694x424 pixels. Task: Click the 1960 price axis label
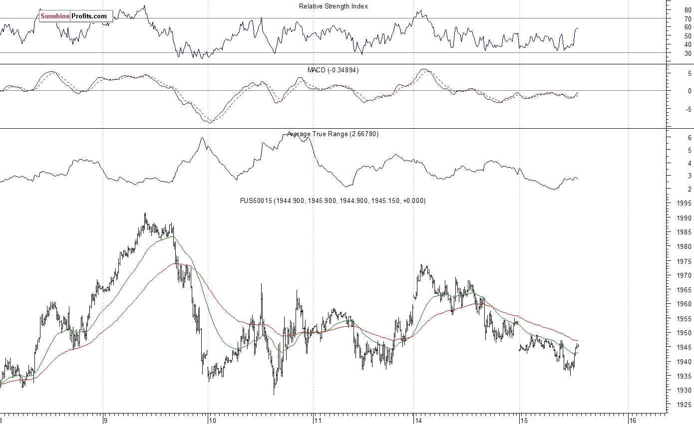click(x=685, y=304)
